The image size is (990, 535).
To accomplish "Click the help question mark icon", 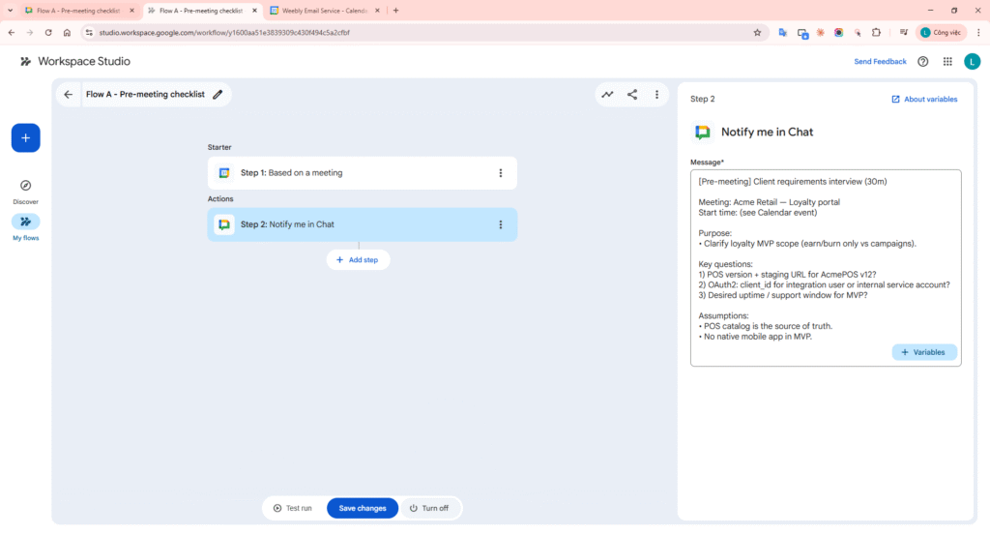I will point(923,61).
